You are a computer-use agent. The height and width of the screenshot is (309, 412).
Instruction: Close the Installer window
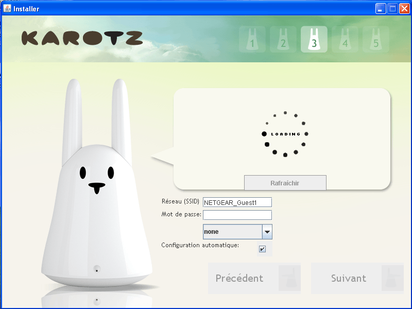(x=404, y=9)
